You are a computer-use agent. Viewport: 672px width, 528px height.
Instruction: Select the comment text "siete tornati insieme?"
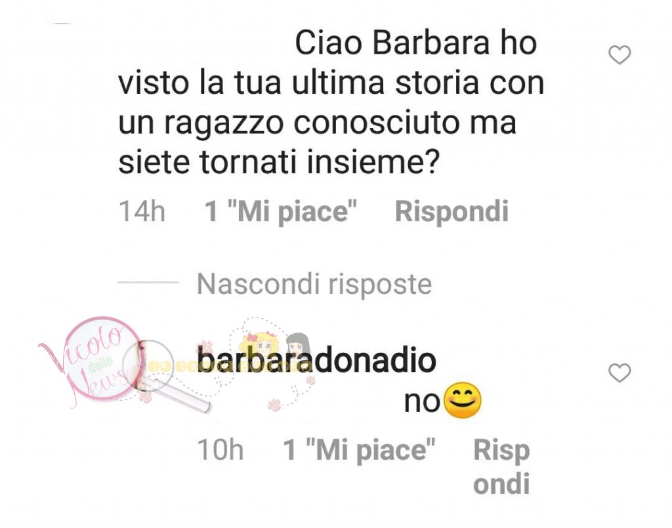tap(279, 163)
